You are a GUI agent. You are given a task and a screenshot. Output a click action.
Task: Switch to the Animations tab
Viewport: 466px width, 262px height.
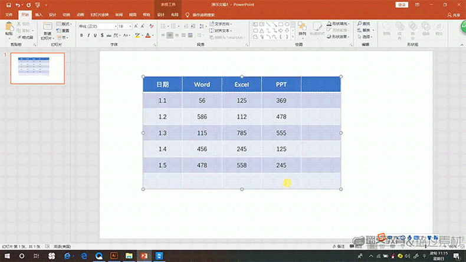(80, 15)
